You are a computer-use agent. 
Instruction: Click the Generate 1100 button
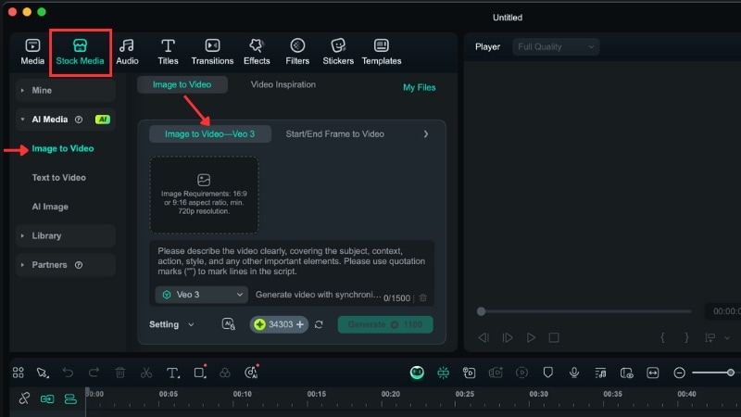tap(385, 325)
